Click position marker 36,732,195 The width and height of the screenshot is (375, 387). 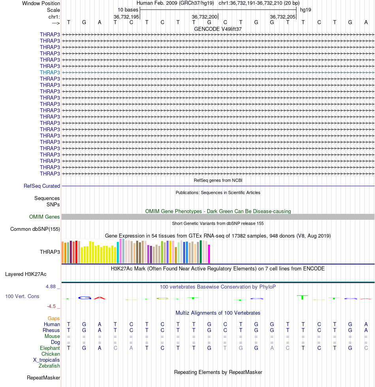click(x=126, y=17)
